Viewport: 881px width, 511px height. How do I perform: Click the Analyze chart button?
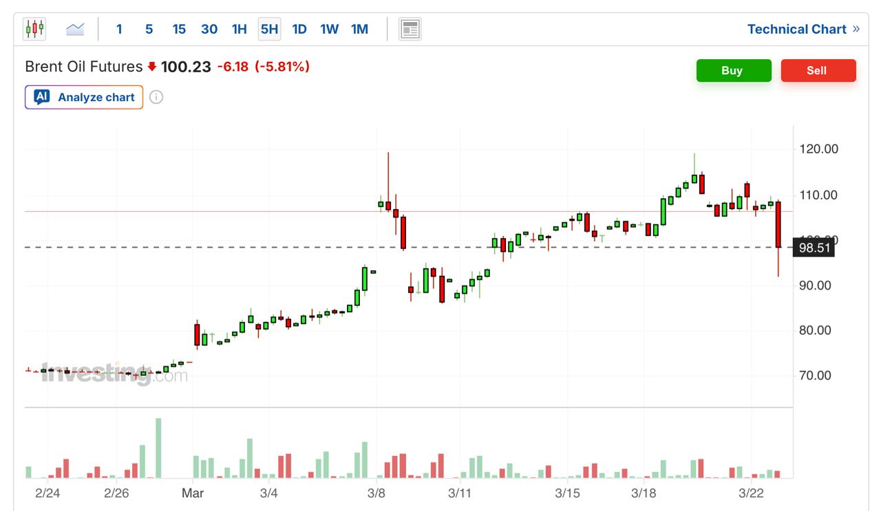[x=84, y=97]
